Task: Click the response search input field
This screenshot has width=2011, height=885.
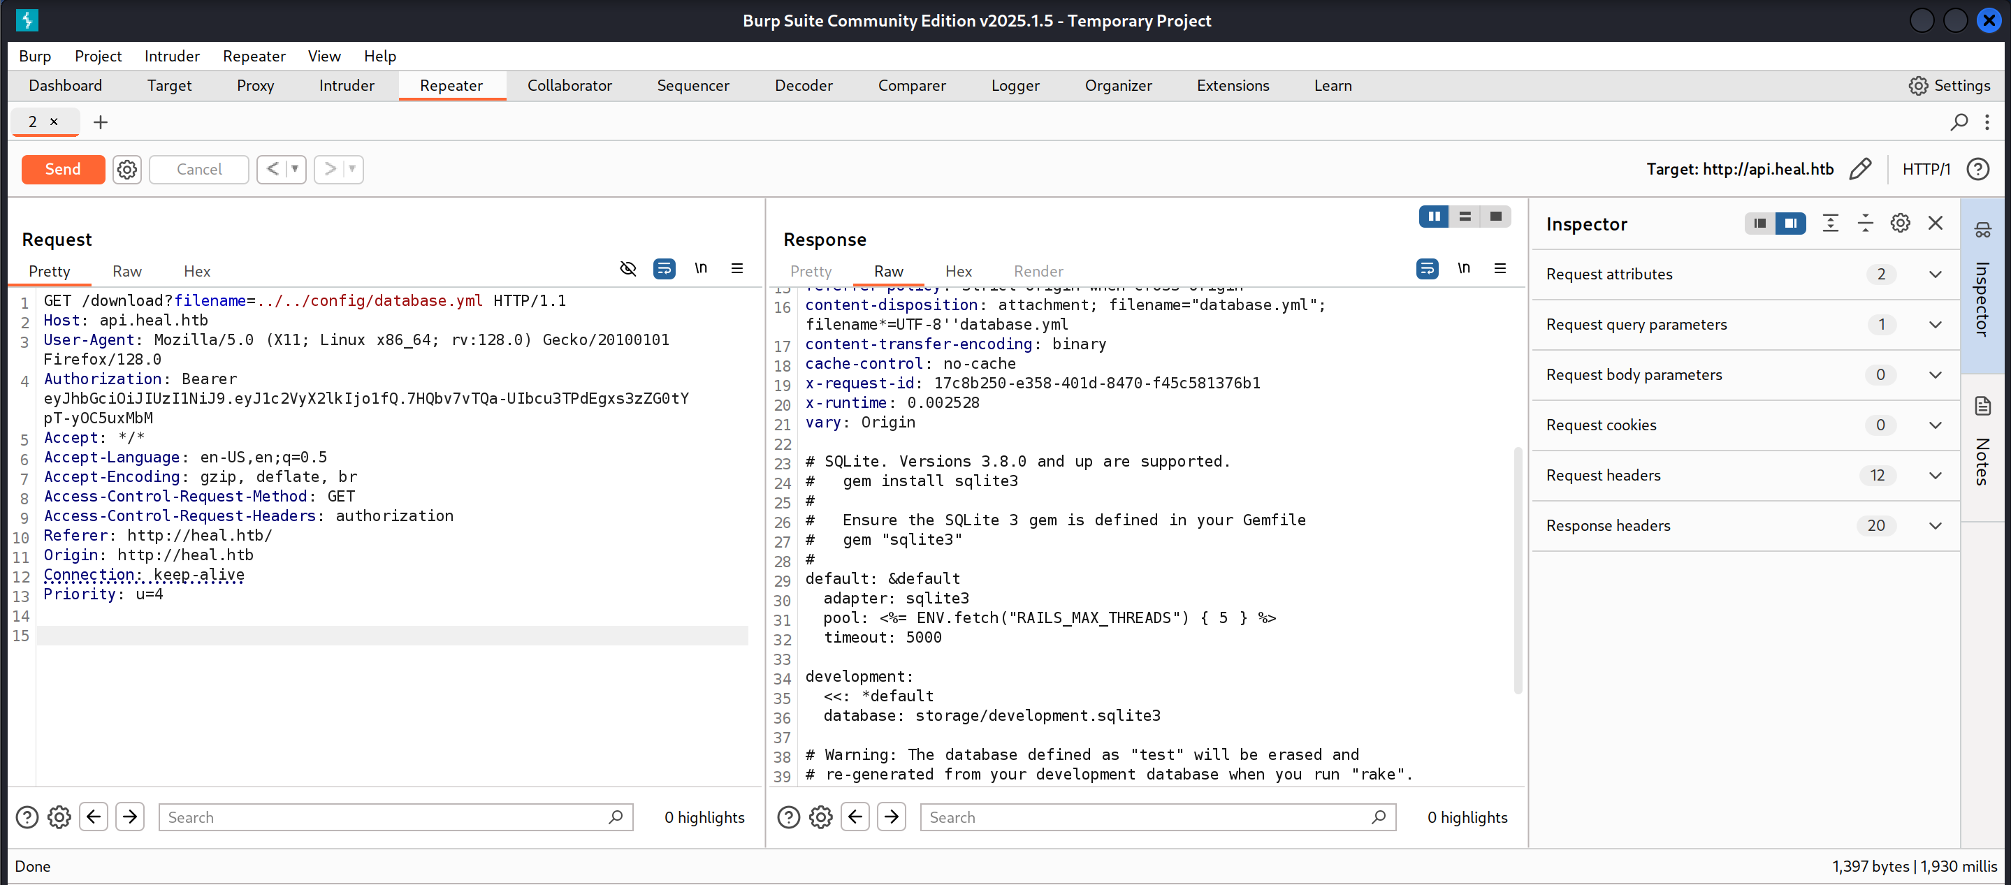Action: 1147,817
